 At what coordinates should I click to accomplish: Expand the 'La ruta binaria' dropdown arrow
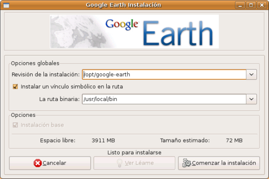pos(252,99)
